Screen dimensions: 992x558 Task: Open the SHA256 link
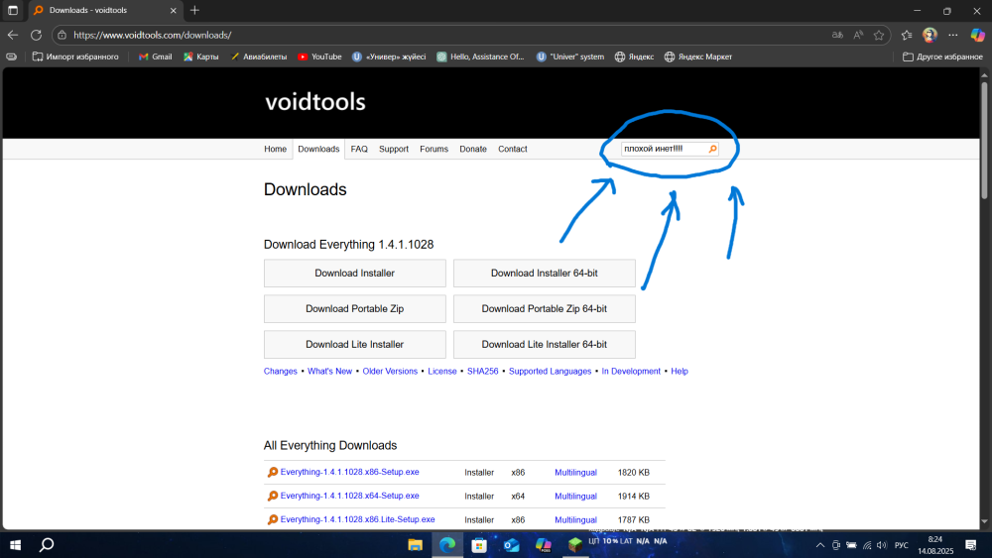click(483, 371)
